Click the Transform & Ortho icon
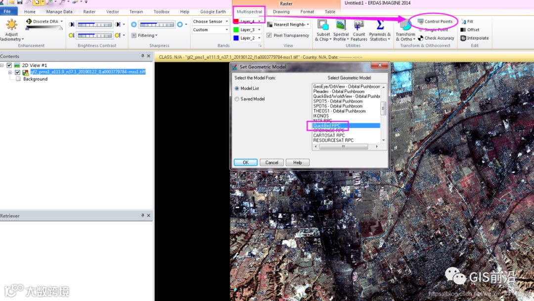The width and height of the screenshot is (534, 301). click(405, 25)
